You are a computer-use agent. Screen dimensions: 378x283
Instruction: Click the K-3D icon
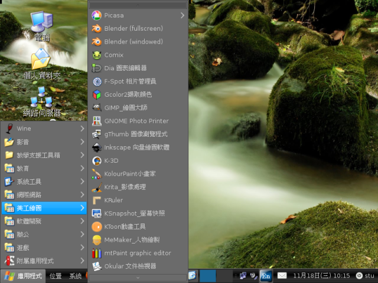97,160
